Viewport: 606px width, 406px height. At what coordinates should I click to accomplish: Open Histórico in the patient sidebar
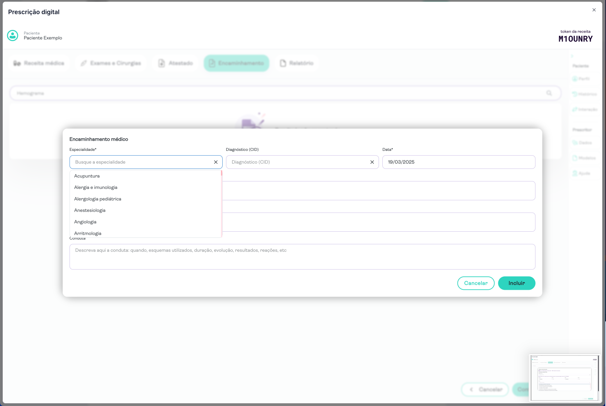[584, 94]
